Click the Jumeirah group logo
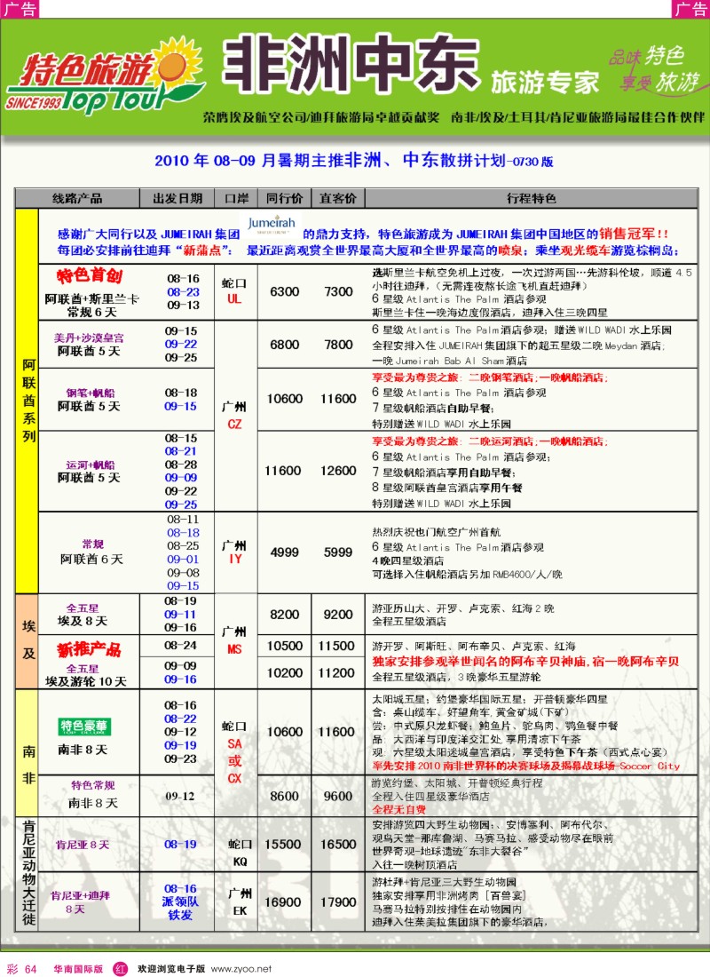This screenshot has height=977, width=710. click(272, 225)
